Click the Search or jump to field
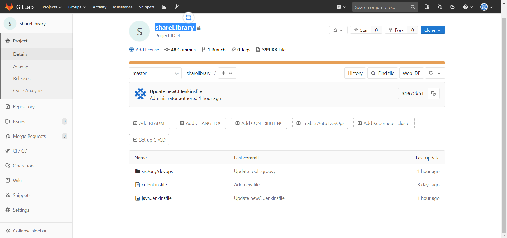 (385, 7)
